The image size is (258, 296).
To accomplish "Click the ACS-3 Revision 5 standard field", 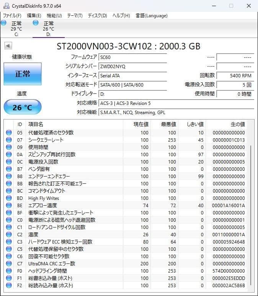I will [176, 103].
